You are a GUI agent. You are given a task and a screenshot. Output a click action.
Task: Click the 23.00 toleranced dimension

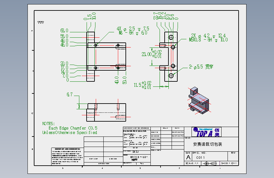(152, 54)
